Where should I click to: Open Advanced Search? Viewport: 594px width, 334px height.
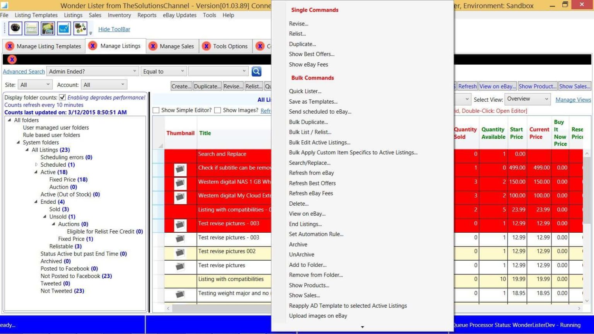click(24, 72)
